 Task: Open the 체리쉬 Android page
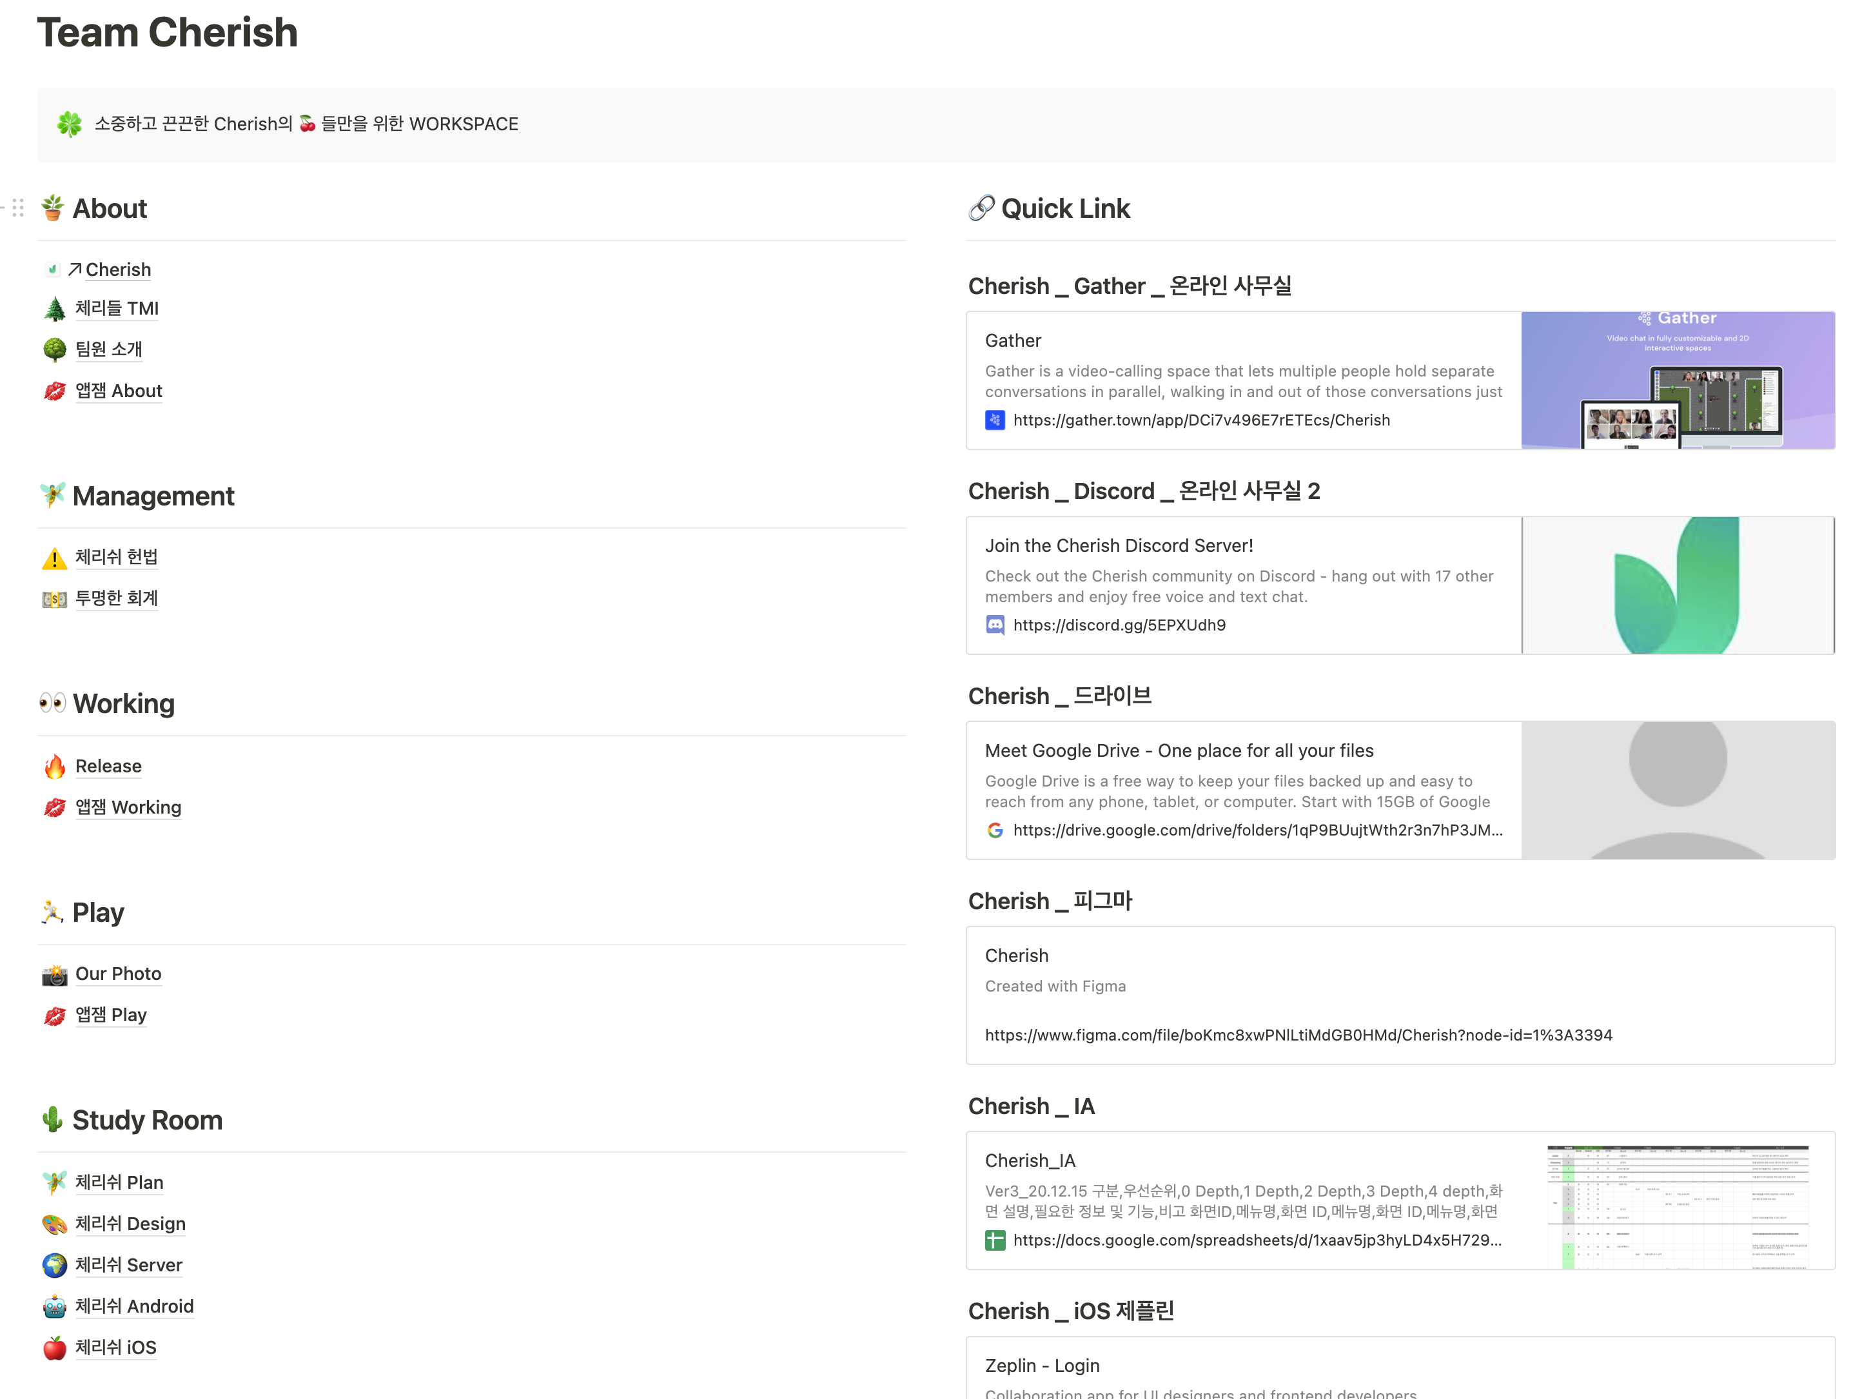coord(135,1307)
